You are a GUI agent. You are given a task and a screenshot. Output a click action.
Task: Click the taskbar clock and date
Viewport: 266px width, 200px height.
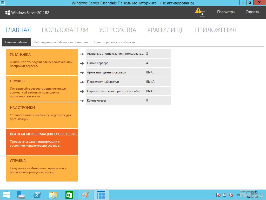pos(254,195)
